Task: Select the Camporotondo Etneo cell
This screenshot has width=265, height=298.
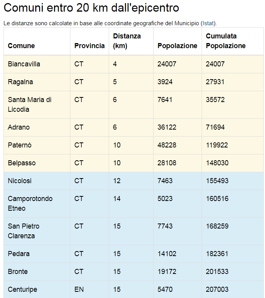Action: pos(30,203)
